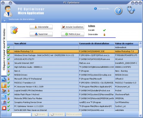Click checkmark icon of ATK0100 ACPI UTILITY row
Image resolution: width=143 pixels, height=118 pixels.
pyautogui.click(x=9, y=59)
